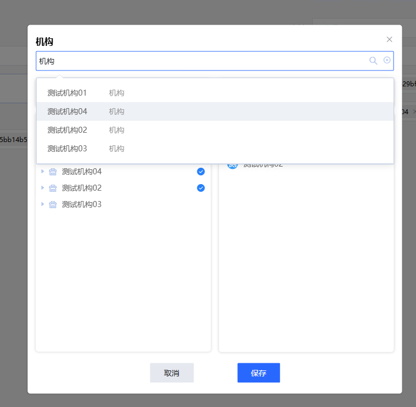The image size is (416, 407).
Task: Click the building icon beside 测试机构02
Action: click(53, 188)
